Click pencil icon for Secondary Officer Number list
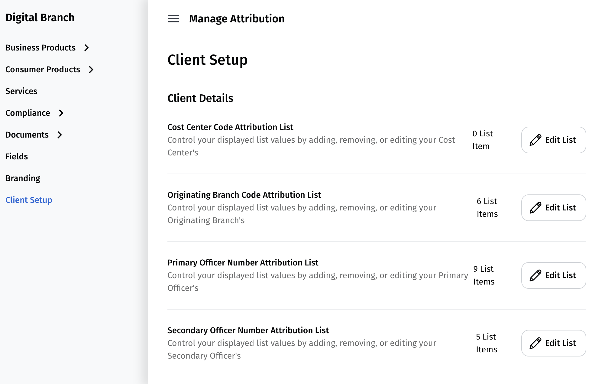 [x=535, y=343]
